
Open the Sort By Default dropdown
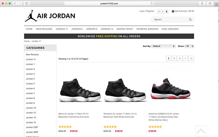[x=163, y=46]
